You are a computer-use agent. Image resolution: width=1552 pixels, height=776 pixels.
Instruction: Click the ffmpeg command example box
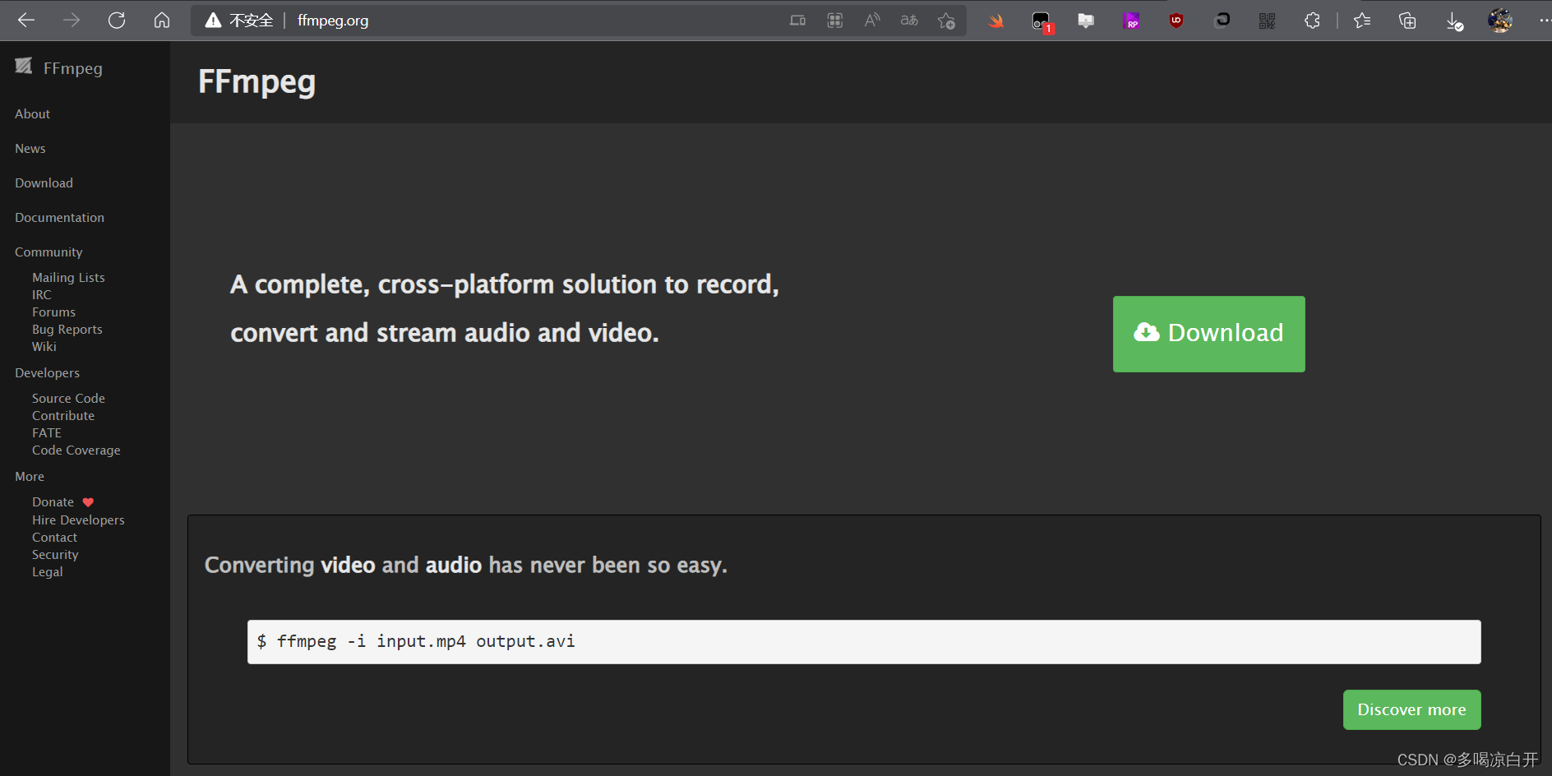click(864, 642)
